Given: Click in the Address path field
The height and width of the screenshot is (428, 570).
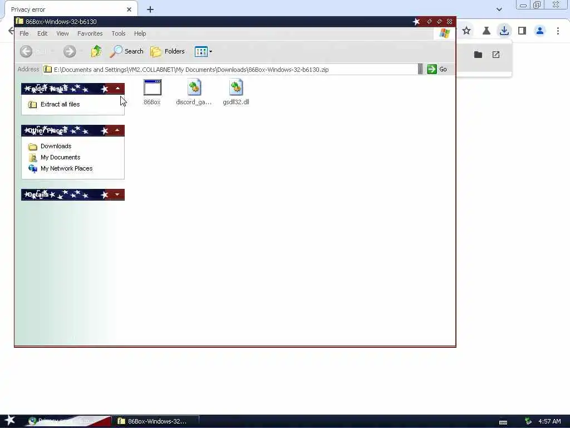Looking at the screenshot, I should [x=229, y=69].
